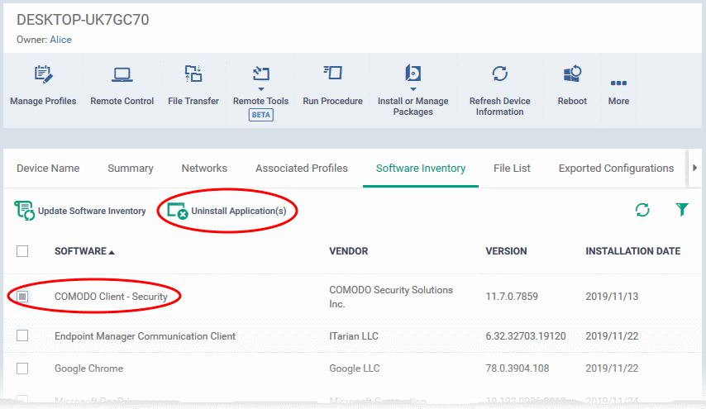The height and width of the screenshot is (409, 706).
Task: Click the Uninstall Application(s) label
Action: (x=239, y=211)
